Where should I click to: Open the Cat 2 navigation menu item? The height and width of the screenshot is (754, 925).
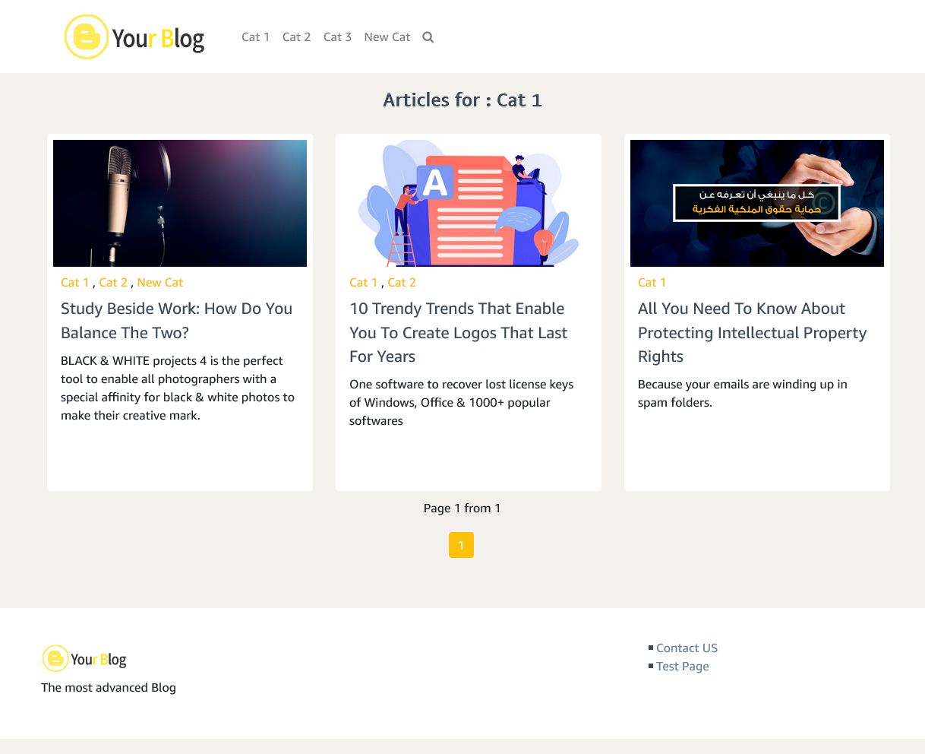click(296, 37)
